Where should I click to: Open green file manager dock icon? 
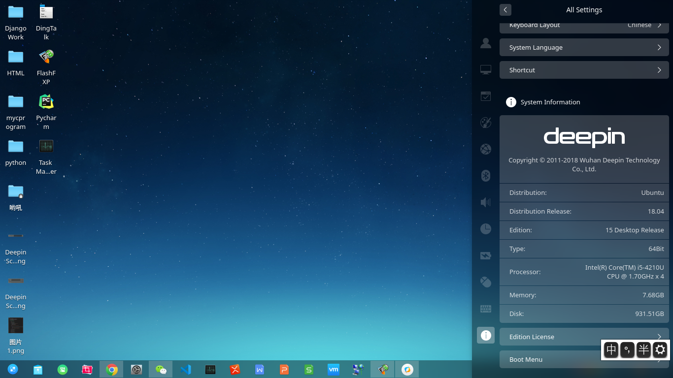click(x=63, y=369)
